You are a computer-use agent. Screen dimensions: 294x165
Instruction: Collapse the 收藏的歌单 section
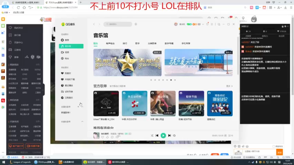[82, 122]
